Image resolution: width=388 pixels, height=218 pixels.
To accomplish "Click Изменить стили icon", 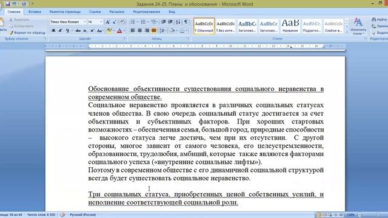I will [358, 26].
